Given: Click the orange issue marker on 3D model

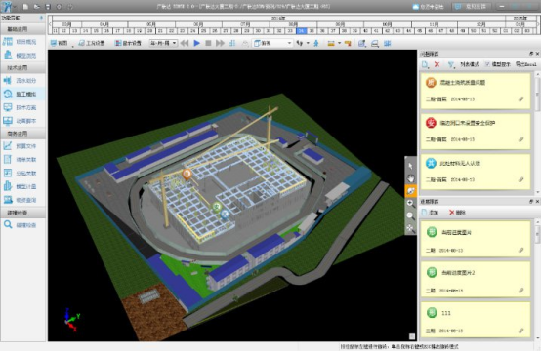Looking at the screenshot, I should (x=187, y=175).
